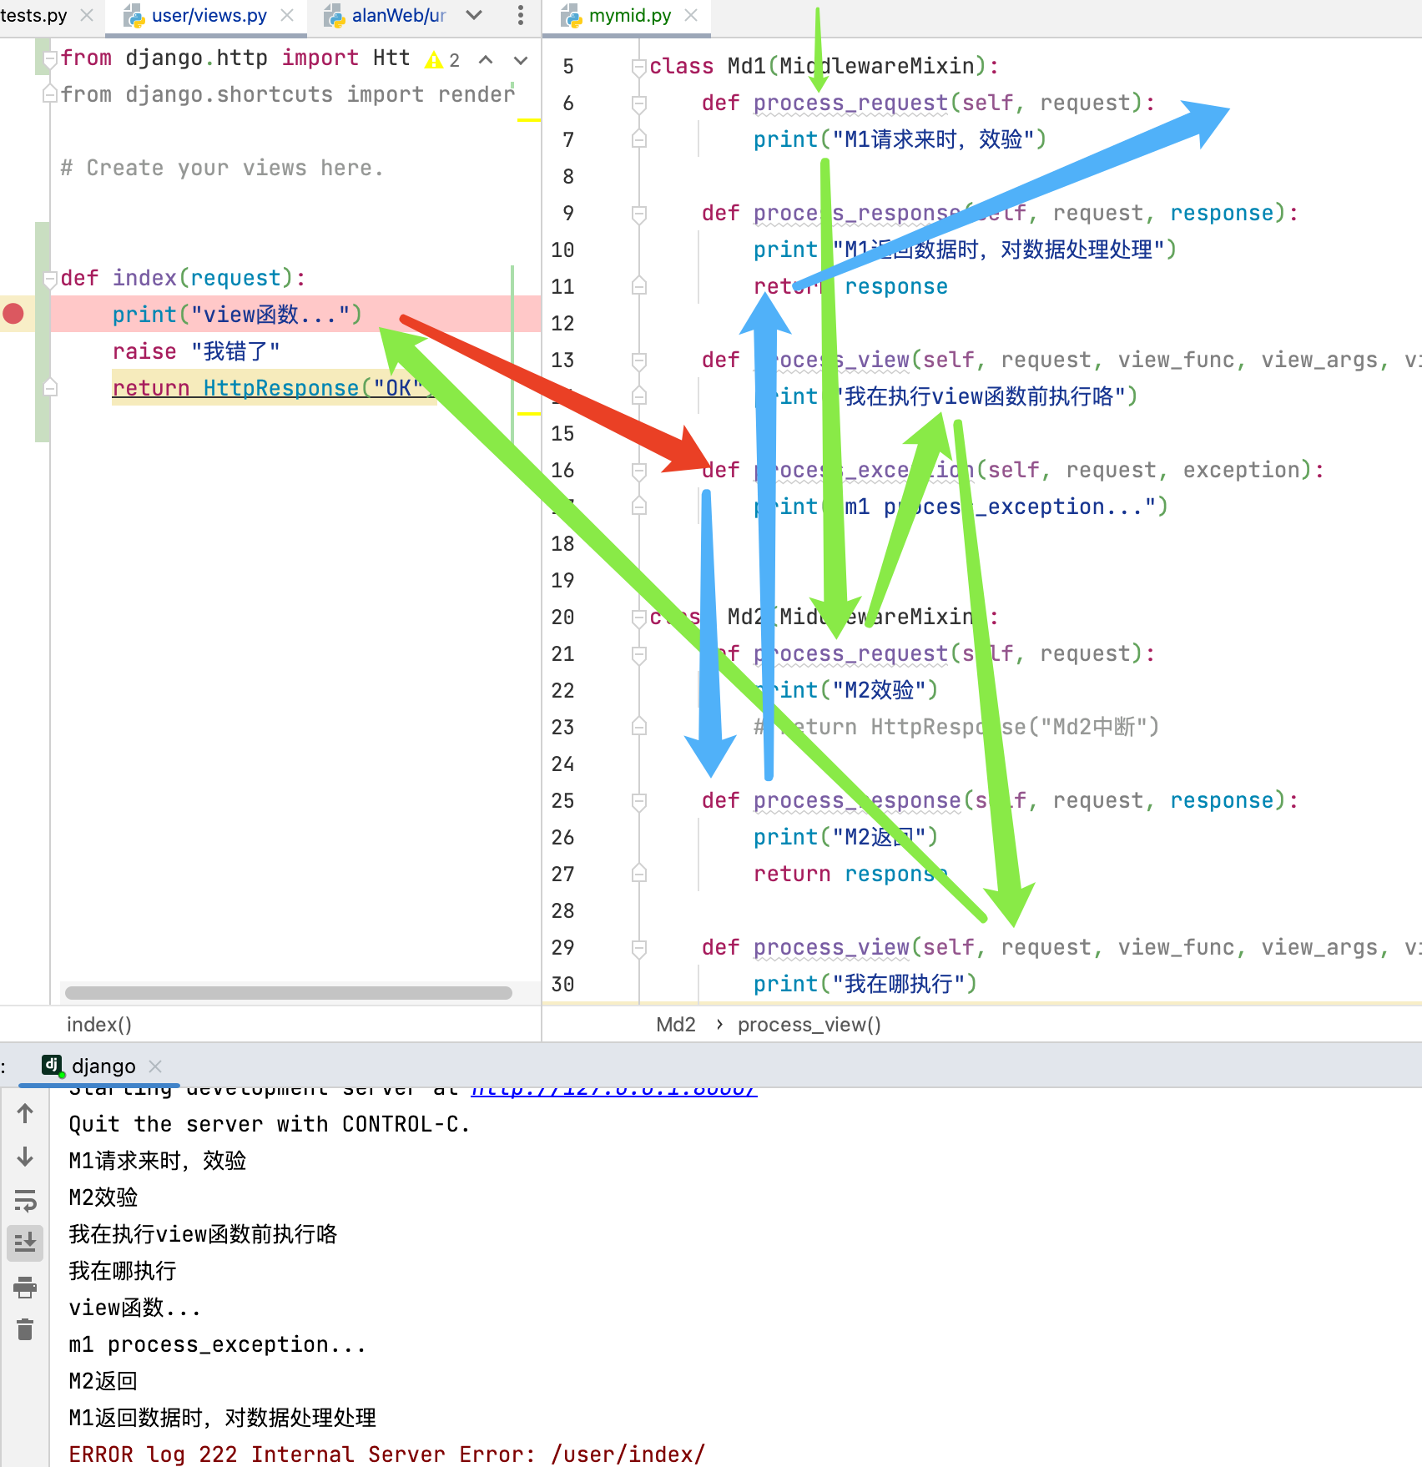Click 'Quit the server with CONTROL-C.' line
Viewport: 1422px width, 1467px height.
[270, 1124]
